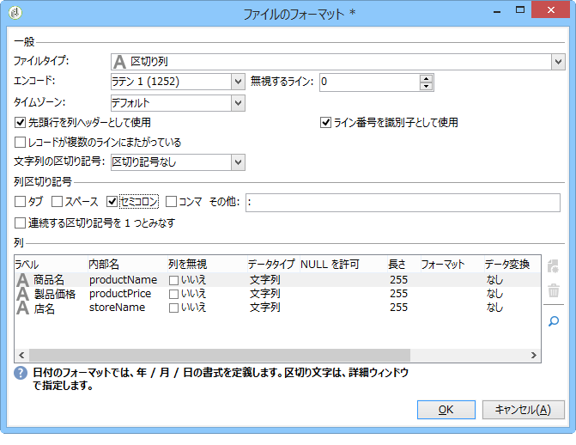This screenshot has width=576, height=445.
Task: Click the blue help question mark icon
Action: tap(21, 373)
